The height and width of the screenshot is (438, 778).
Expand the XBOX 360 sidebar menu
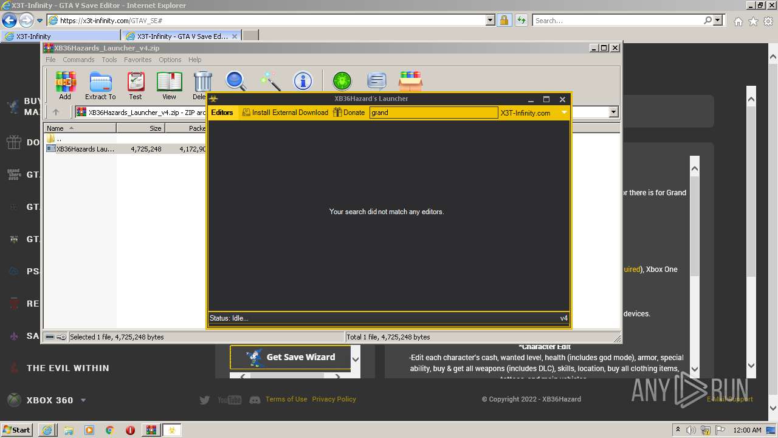pos(83,400)
